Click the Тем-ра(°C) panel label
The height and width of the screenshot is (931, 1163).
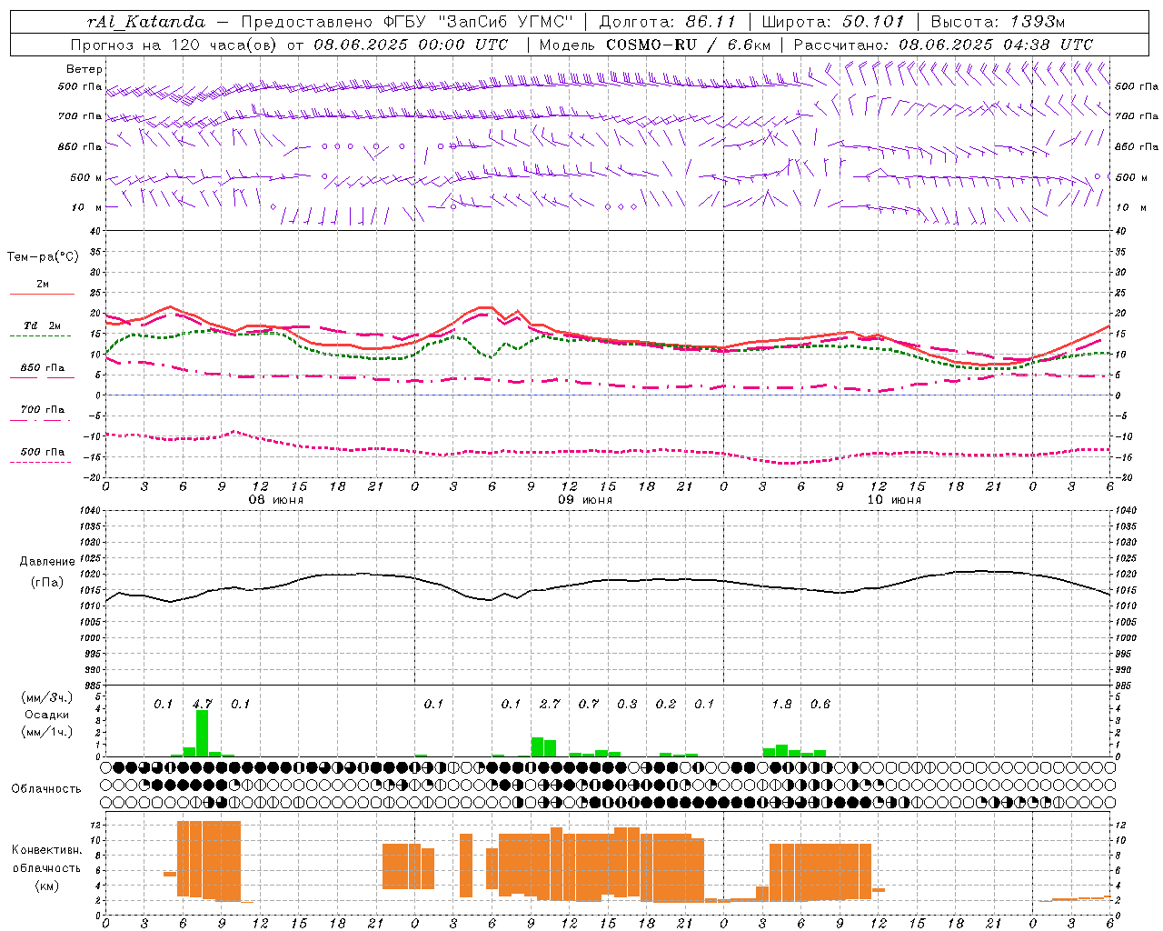(x=43, y=257)
